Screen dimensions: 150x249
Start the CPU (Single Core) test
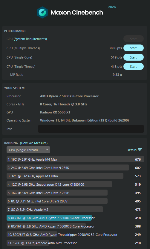[x=134, y=57]
